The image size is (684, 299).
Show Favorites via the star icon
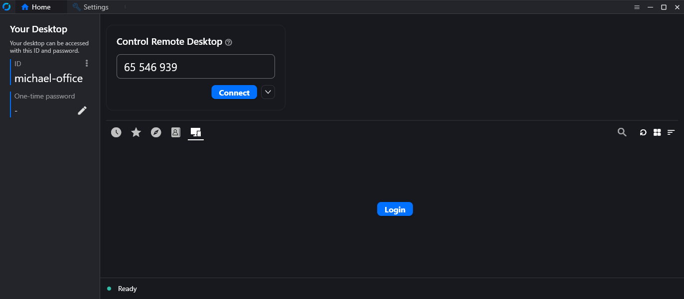click(136, 132)
